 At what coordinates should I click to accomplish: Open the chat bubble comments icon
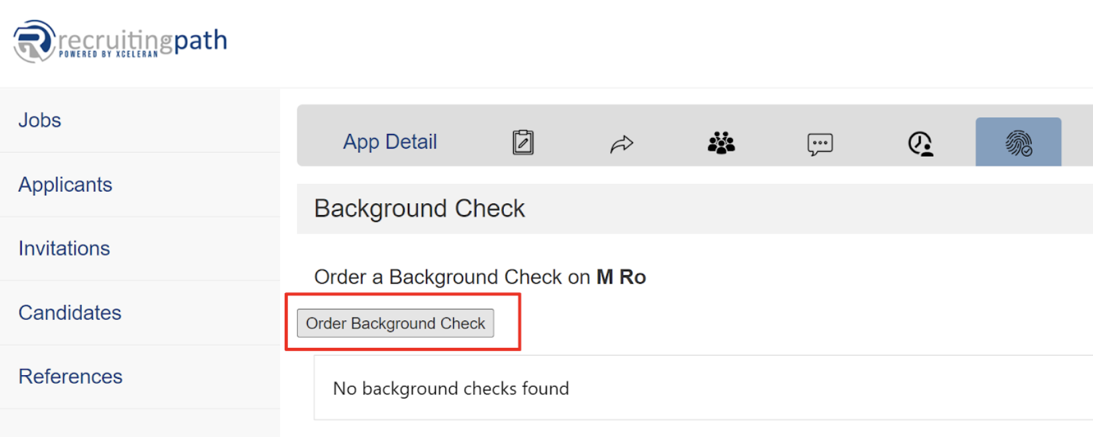pyautogui.click(x=820, y=144)
